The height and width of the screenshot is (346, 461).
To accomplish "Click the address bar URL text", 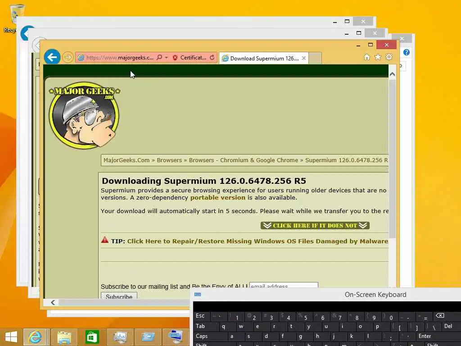I will click(120, 58).
